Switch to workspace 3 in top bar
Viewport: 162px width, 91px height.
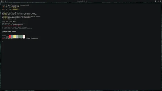pyautogui.click(x=7, y=1)
